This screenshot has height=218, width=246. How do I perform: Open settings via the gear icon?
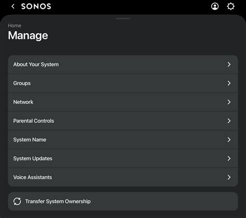point(230,6)
